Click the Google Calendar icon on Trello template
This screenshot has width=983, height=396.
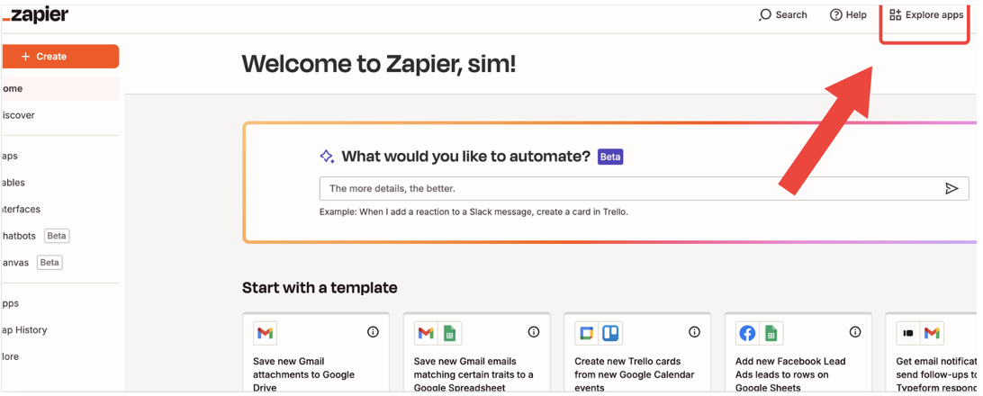coord(587,333)
